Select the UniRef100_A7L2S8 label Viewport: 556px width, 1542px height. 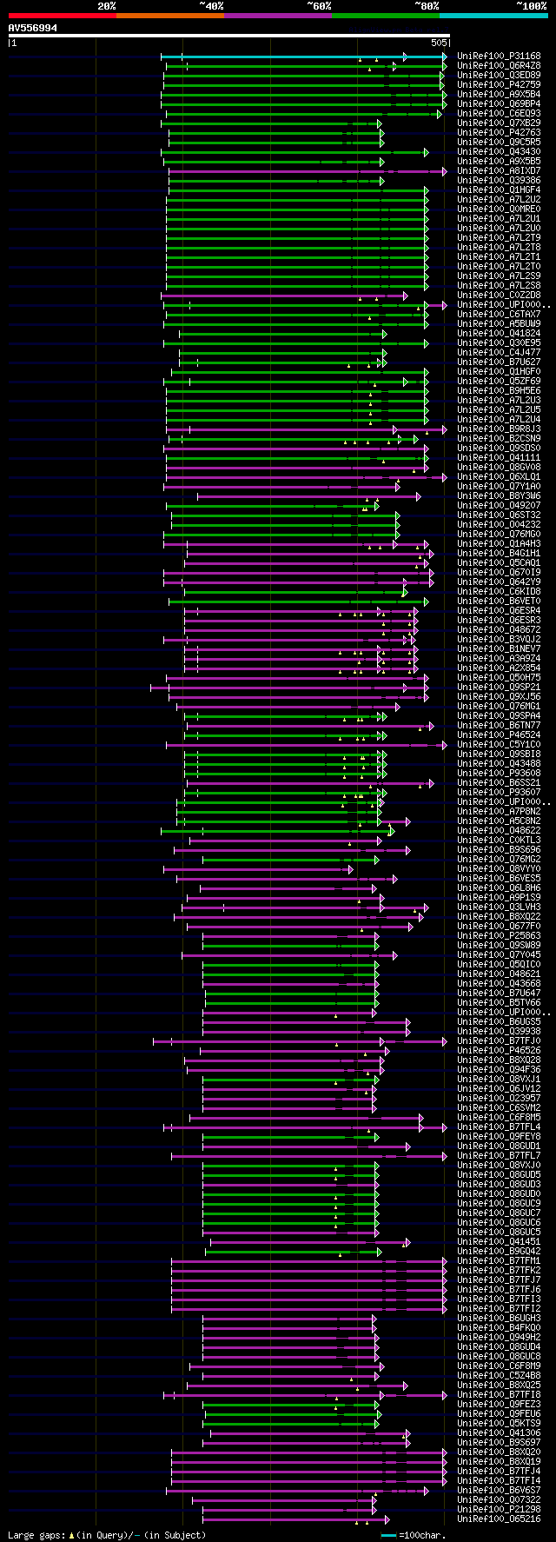(499, 286)
